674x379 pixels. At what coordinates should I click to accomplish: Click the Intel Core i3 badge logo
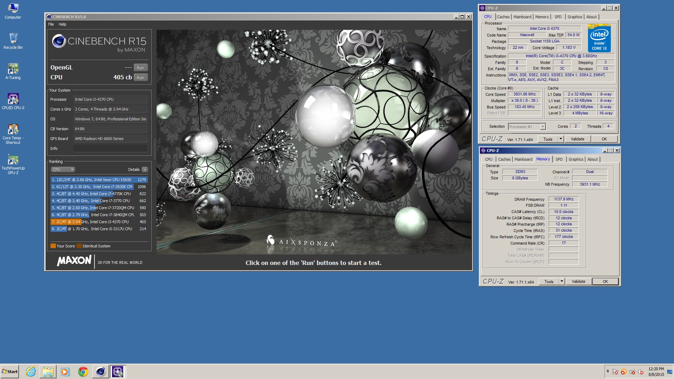599,38
